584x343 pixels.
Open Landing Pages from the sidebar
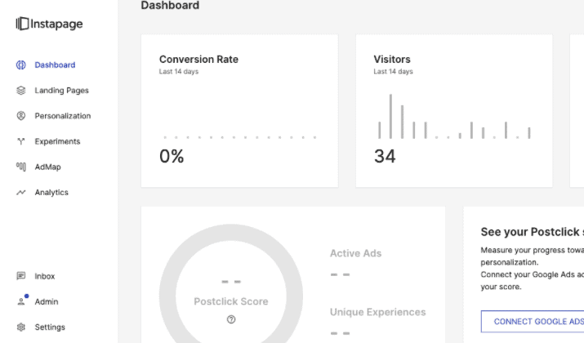[61, 91]
